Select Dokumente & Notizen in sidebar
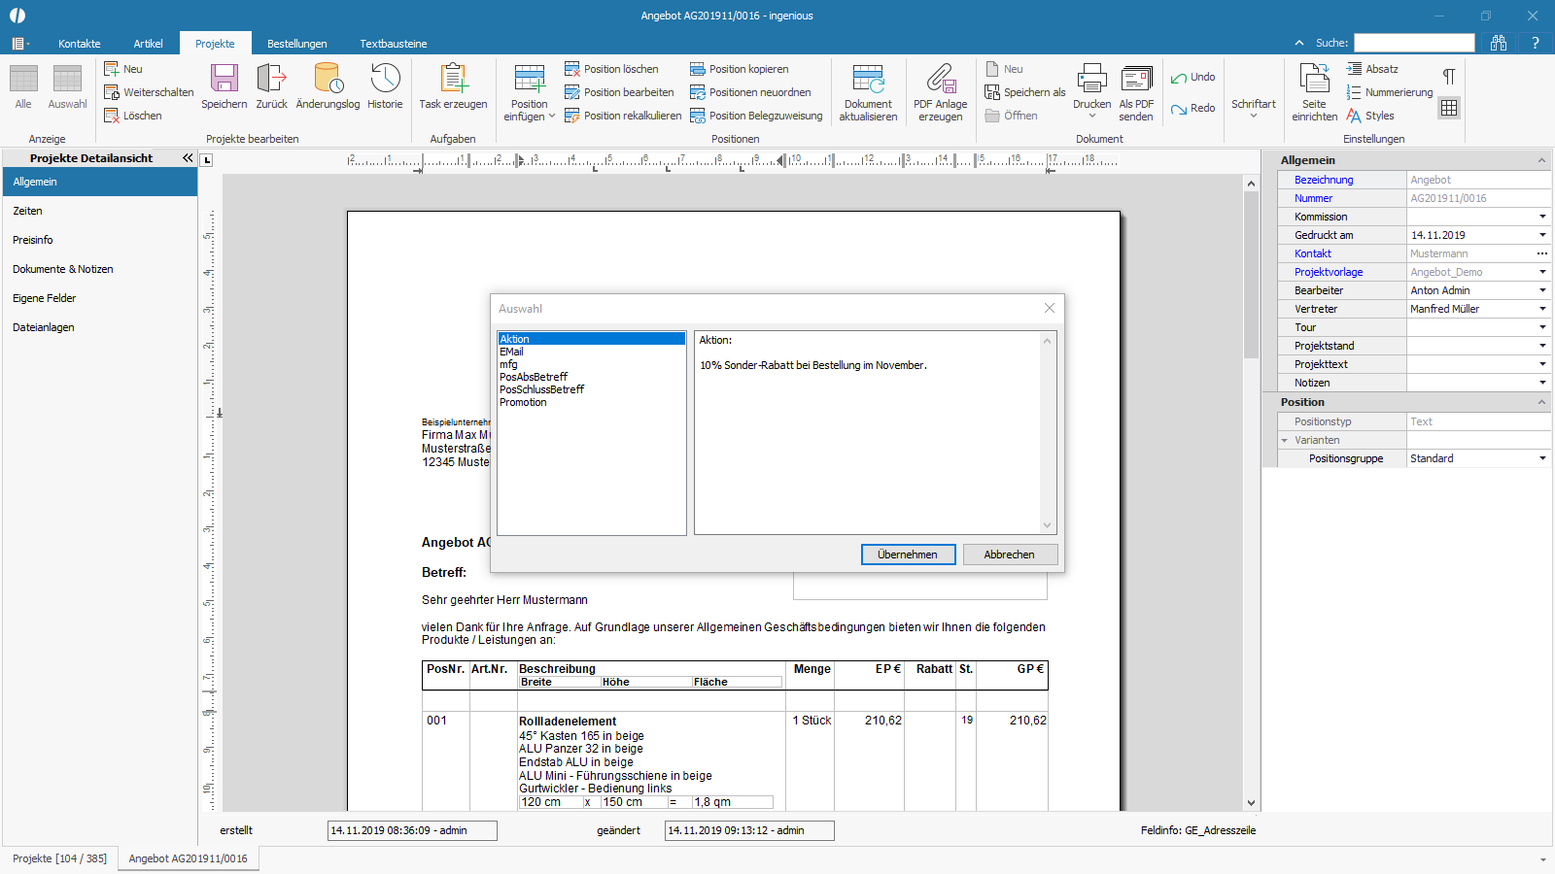 click(100, 269)
